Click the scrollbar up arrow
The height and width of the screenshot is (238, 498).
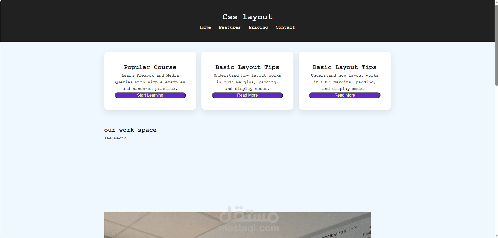[496, 2]
